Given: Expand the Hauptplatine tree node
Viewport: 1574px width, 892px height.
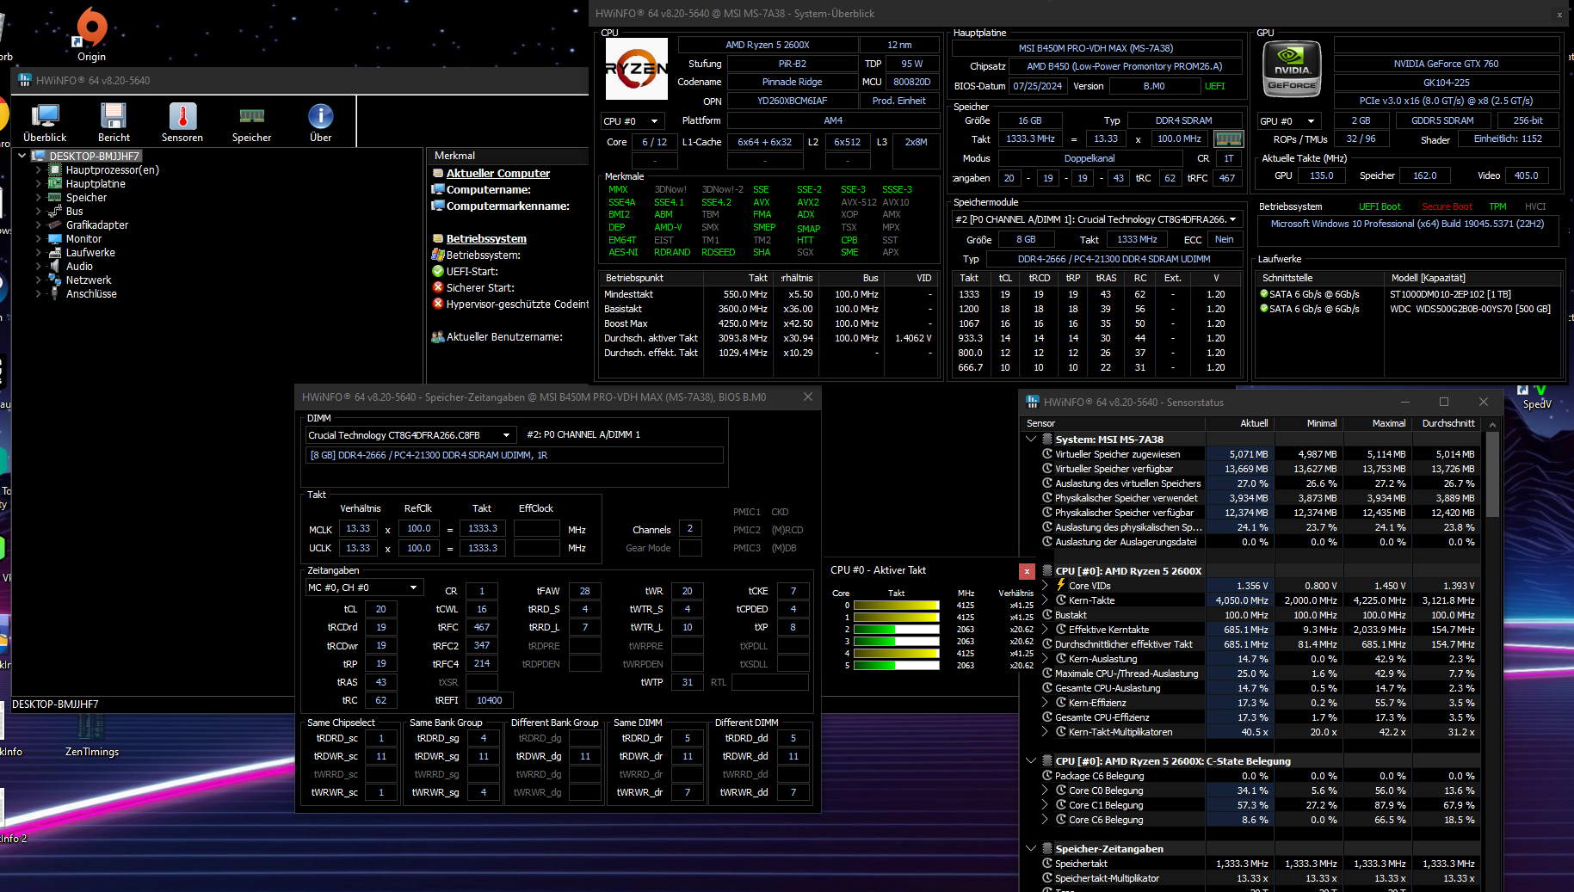Looking at the screenshot, I should pyautogui.click(x=38, y=184).
